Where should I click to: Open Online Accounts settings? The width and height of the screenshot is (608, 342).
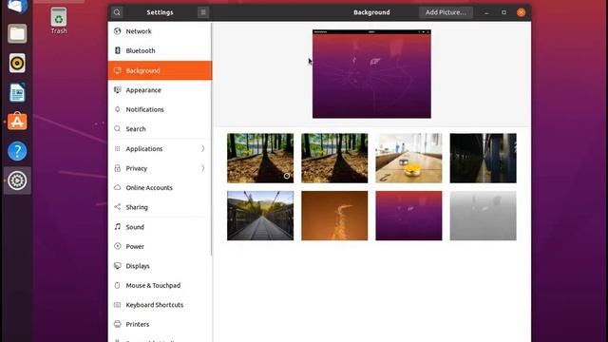160,188
